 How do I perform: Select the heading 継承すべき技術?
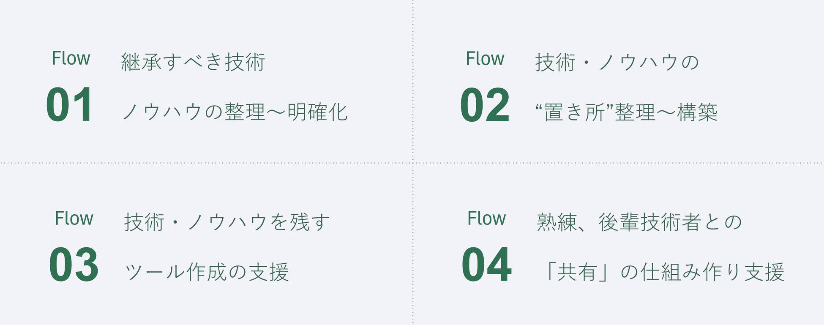click(193, 62)
